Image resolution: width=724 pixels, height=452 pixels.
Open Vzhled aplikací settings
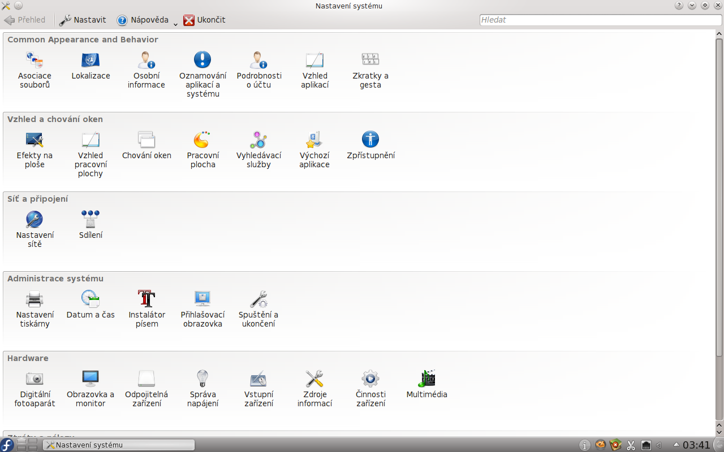(314, 70)
